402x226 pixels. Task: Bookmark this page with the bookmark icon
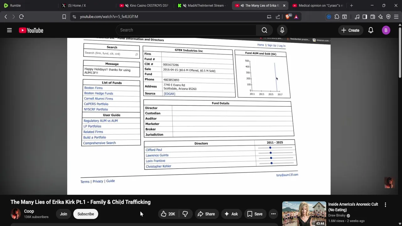[64, 17]
